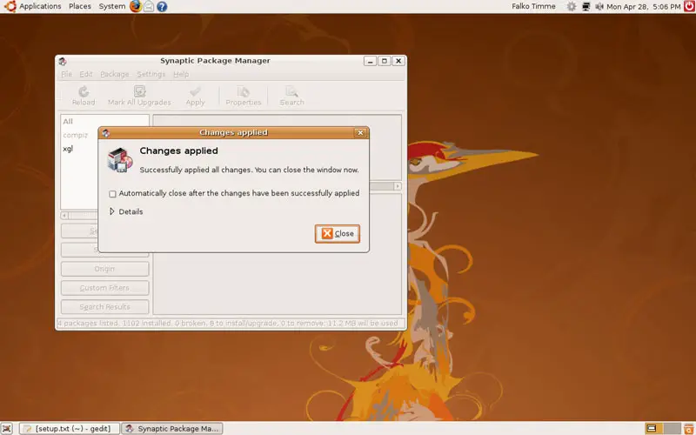Maximize the Synaptic Package Manager window
The image size is (696, 435).
(x=385, y=61)
